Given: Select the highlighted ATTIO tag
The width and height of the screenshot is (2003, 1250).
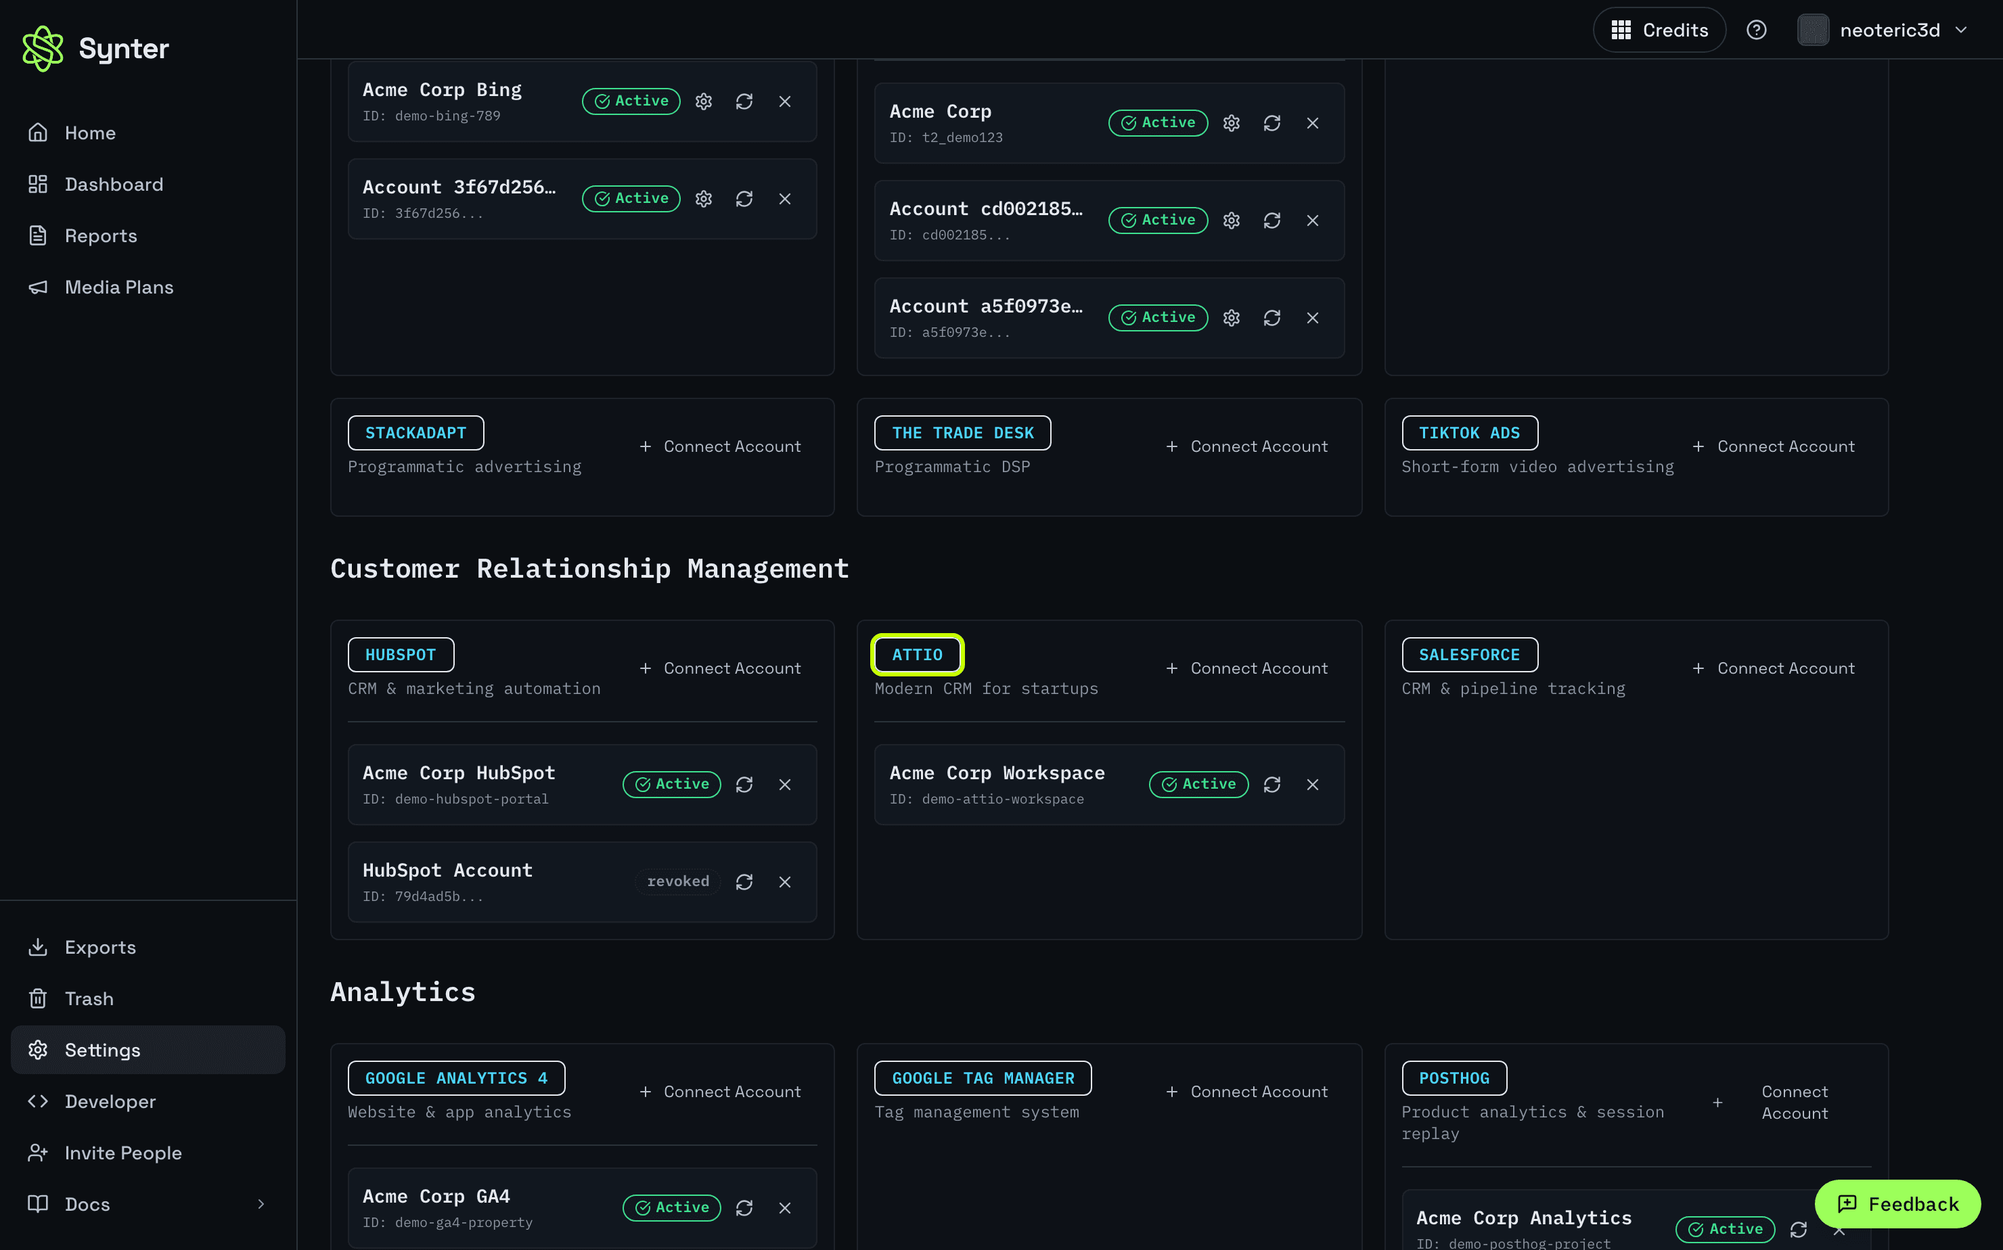Looking at the screenshot, I should [x=917, y=655].
